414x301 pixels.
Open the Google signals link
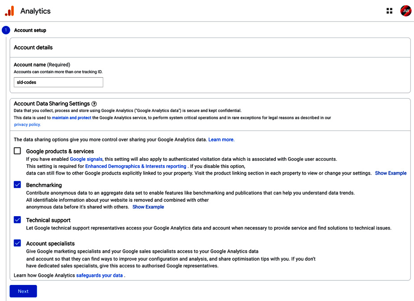86,159
